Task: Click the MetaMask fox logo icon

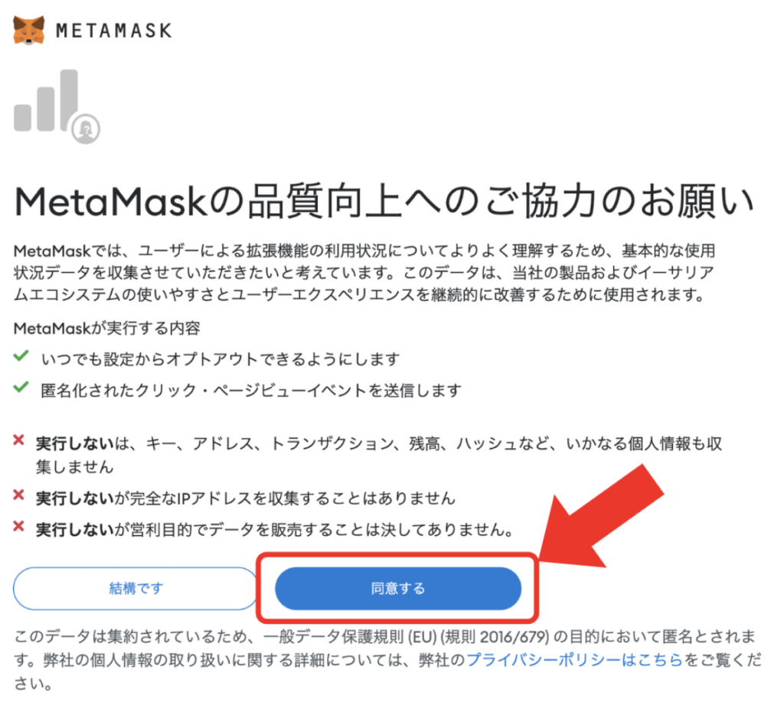Action: pyautogui.click(x=28, y=30)
